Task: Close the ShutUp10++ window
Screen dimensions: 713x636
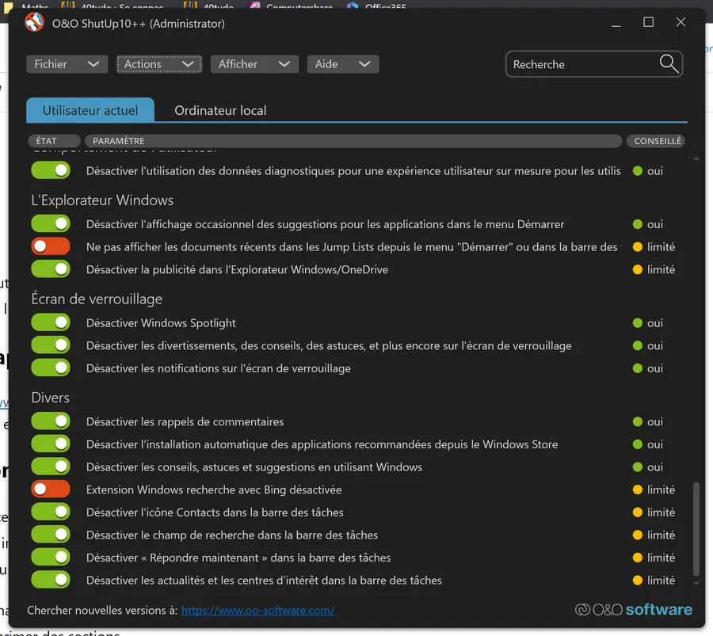Action: (681, 22)
